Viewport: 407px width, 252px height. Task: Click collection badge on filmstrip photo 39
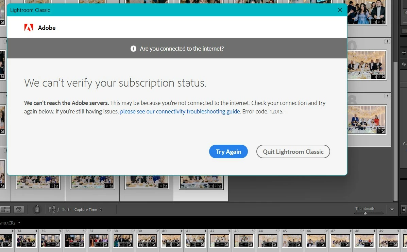click(140, 245)
